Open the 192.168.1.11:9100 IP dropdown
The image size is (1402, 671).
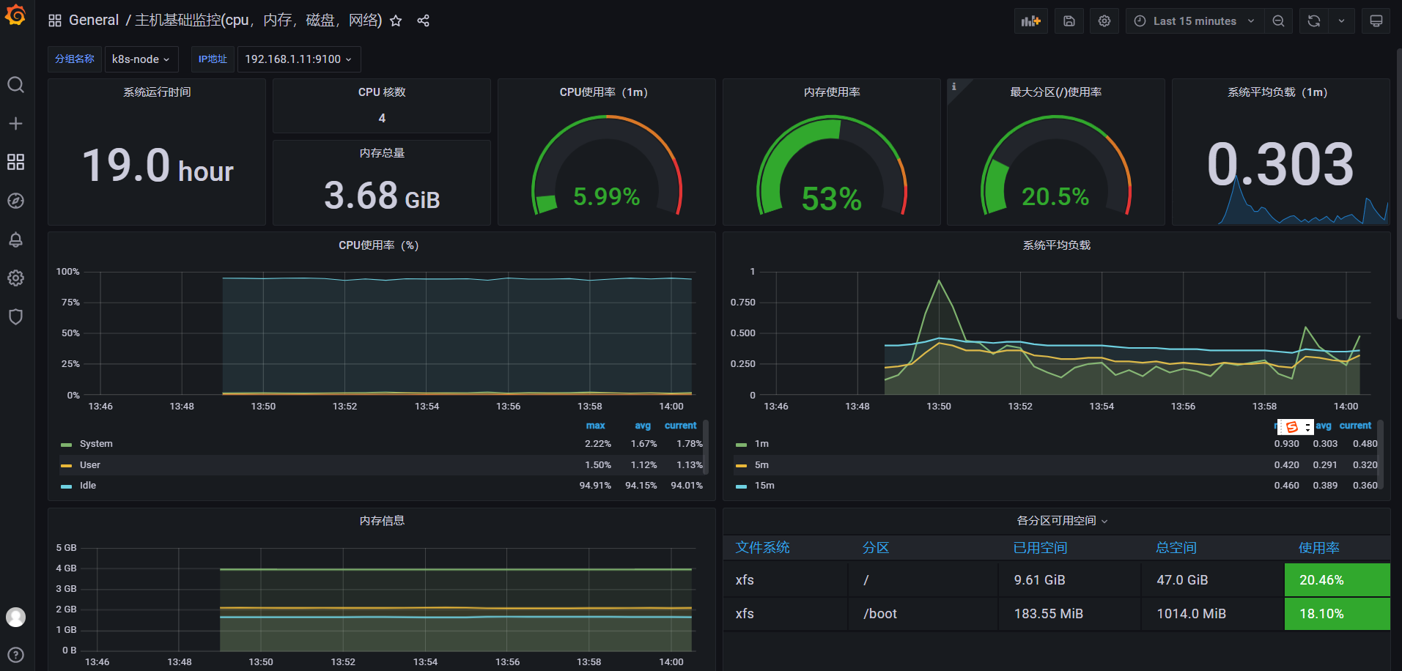tap(298, 59)
